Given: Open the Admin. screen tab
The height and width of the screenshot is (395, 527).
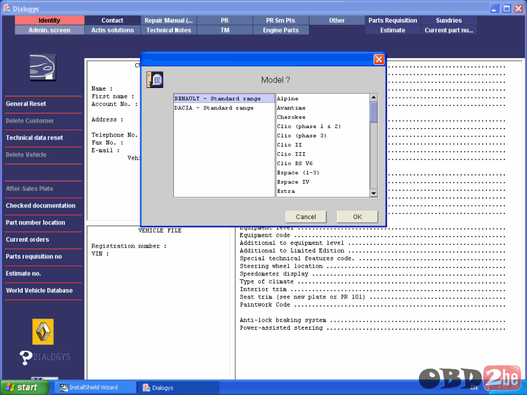Looking at the screenshot, I should [x=50, y=30].
